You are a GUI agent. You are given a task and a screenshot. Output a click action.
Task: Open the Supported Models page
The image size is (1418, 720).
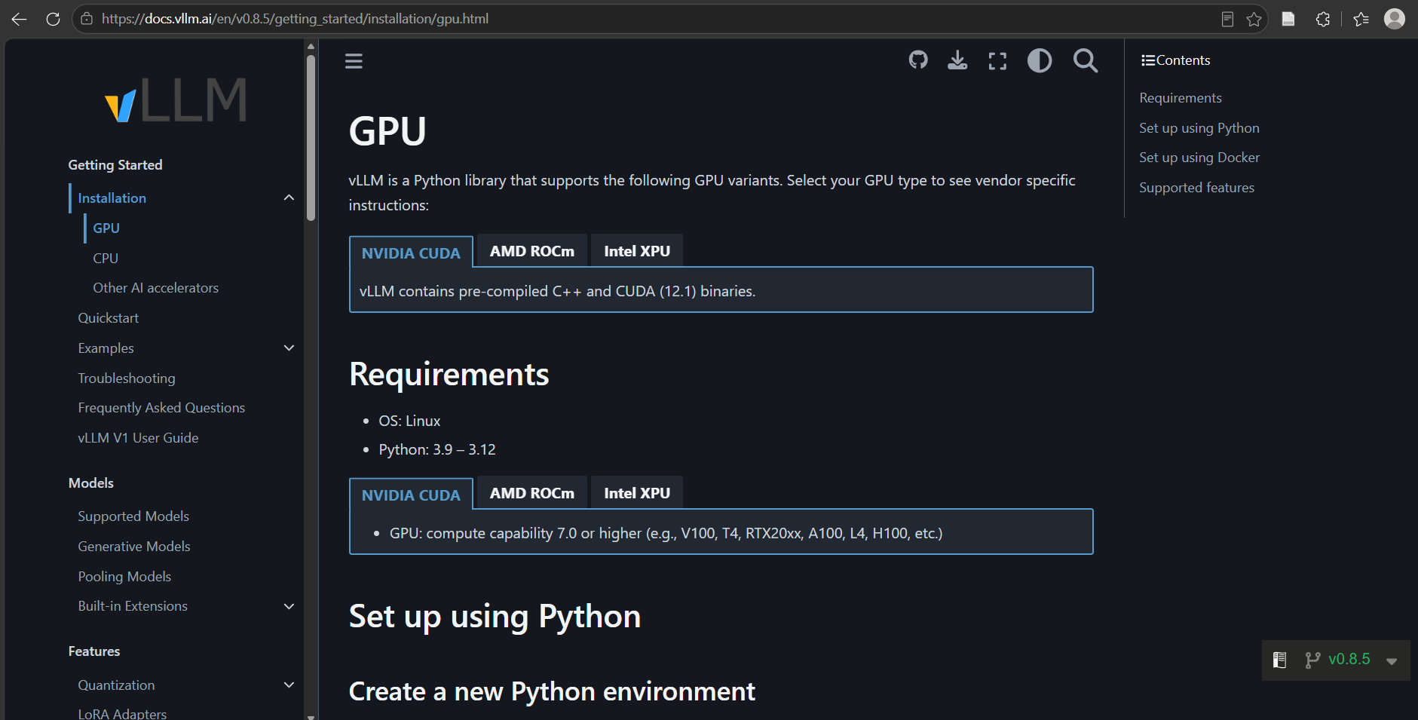133,516
